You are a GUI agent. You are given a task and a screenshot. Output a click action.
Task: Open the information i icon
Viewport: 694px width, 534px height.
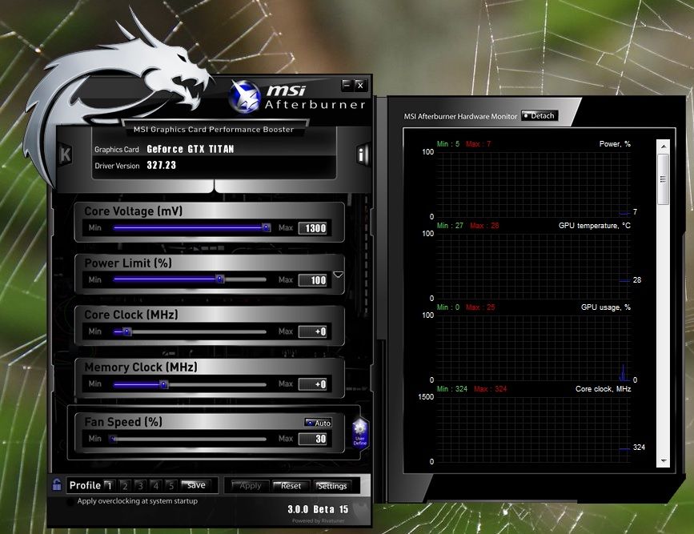pyautogui.click(x=362, y=155)
